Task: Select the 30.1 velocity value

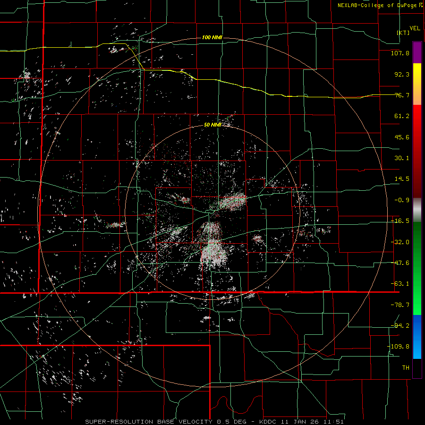Action: tap(402, 158)
